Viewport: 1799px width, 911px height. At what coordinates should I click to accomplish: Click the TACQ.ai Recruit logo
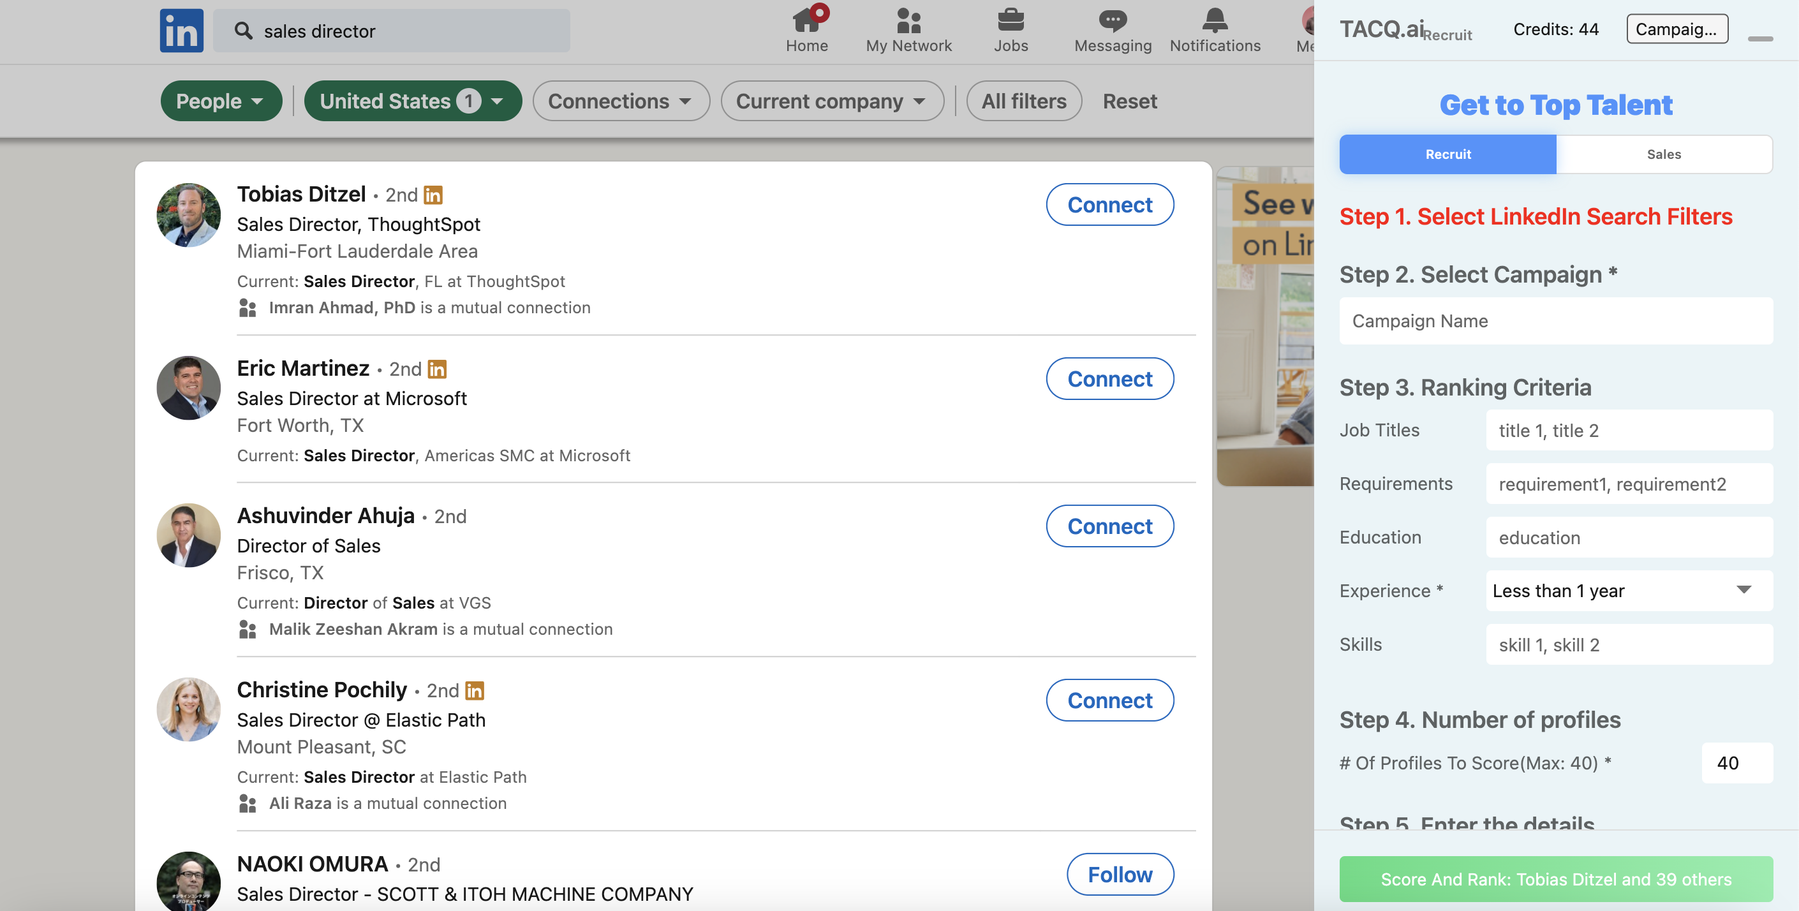[1405, 29]
